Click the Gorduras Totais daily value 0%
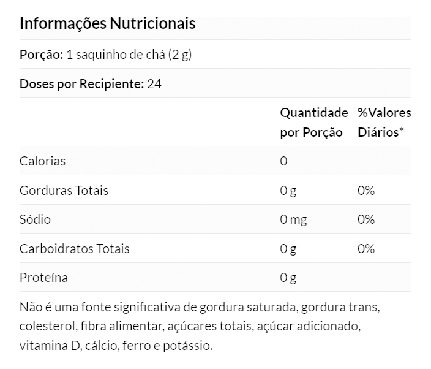431x369 pixels. click(365, 191)
